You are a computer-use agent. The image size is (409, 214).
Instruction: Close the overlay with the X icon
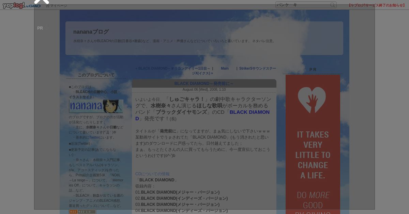[x=42, y=1]
